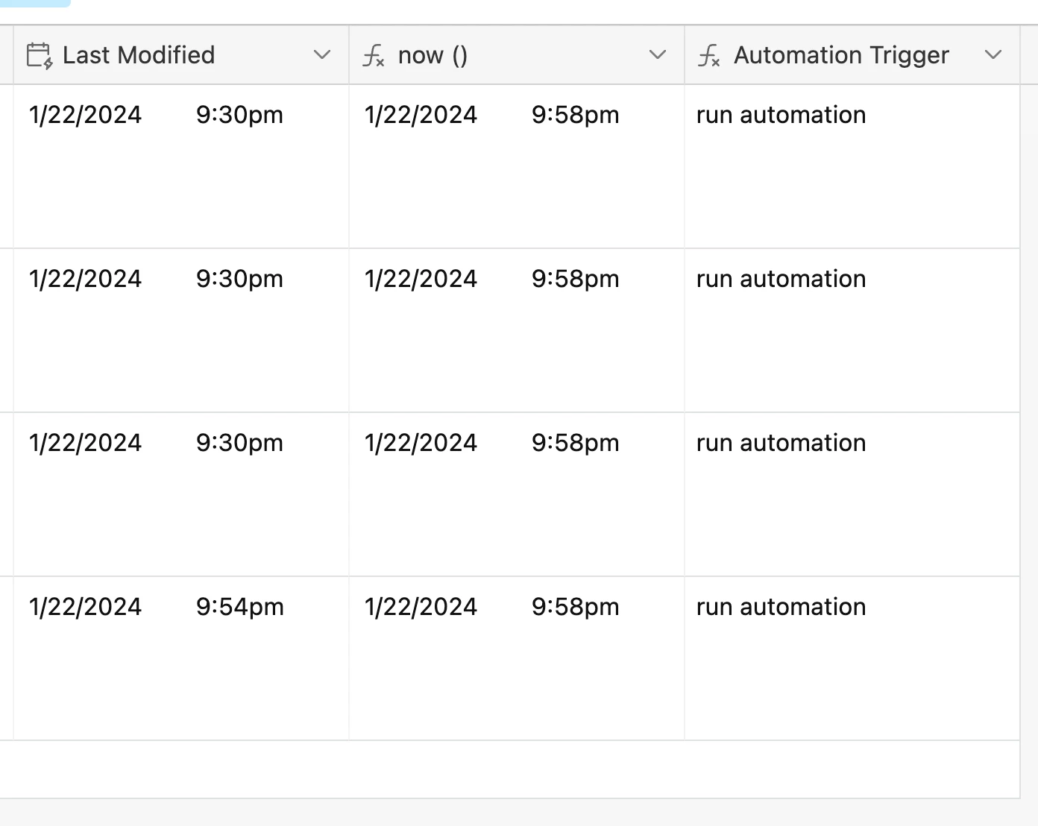Select the now () column header label

[x=432, y=55]
